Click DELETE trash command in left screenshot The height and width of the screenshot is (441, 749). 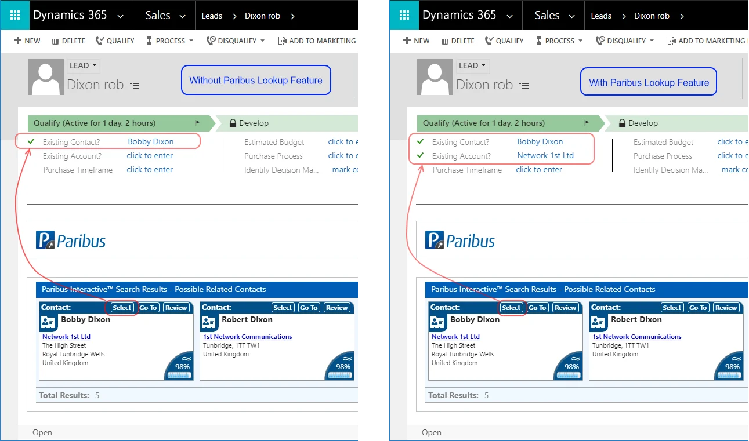pyautogui.click(x=68, y=41)
